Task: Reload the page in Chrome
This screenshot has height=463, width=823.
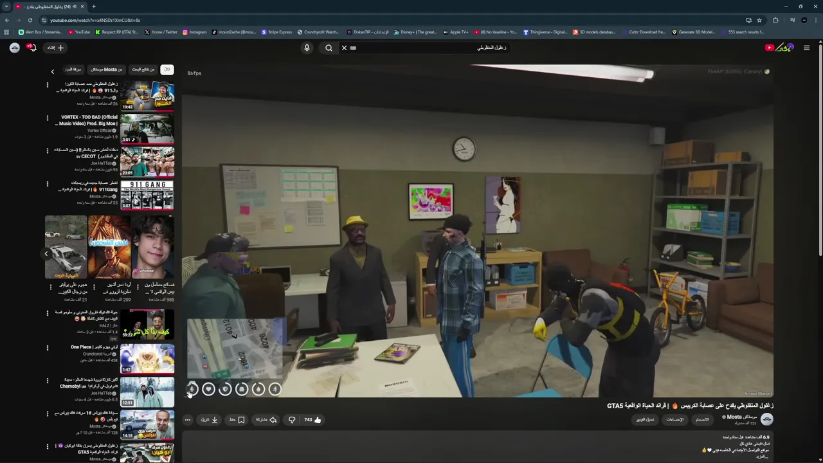Action: point(30,20)
